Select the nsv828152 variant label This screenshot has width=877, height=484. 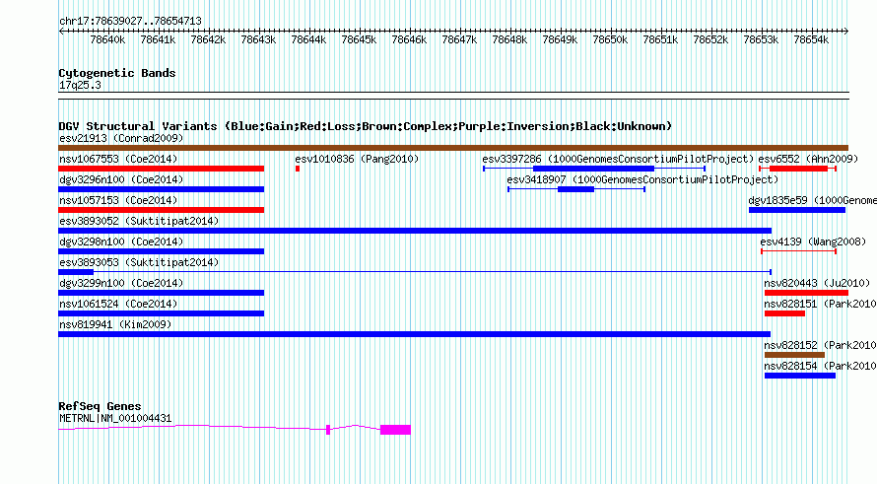click(820, 346)
